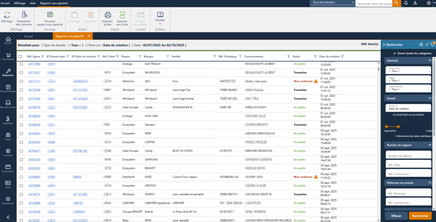Export the list with Exporter vers Excel
The image size is (436, 222).
pos(122,15)
